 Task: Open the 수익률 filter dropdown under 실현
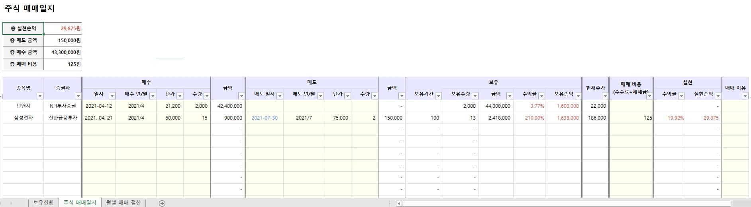click(x=681, y=96)
